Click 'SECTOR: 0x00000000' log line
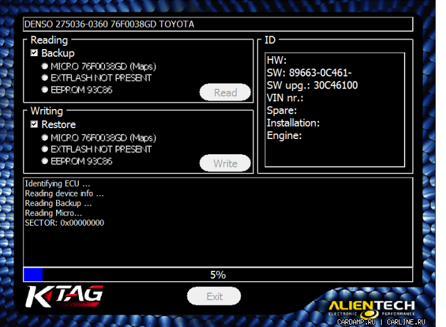 click(x=64, y=223)
